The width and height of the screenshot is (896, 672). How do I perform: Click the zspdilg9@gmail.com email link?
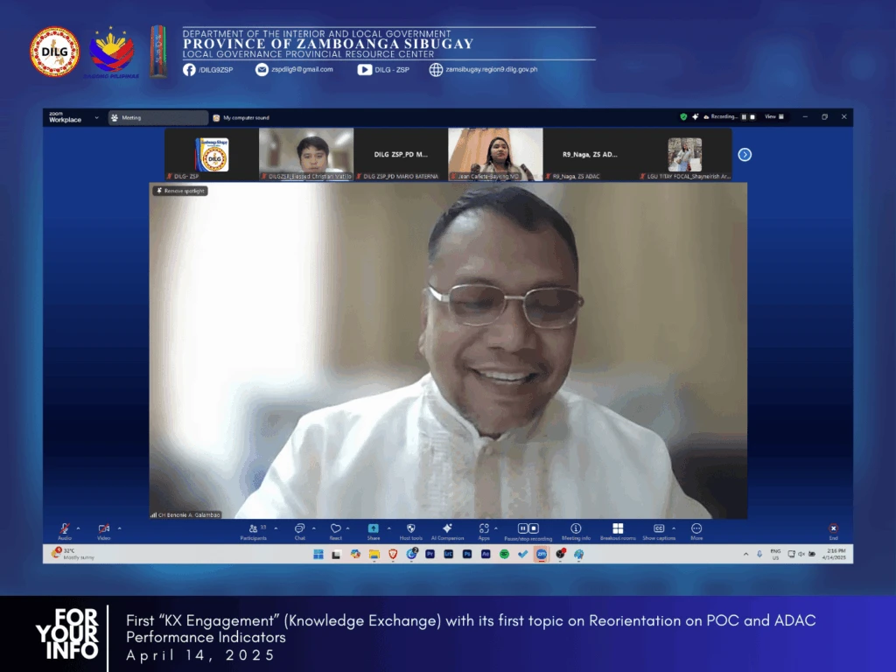click(294, 70)
